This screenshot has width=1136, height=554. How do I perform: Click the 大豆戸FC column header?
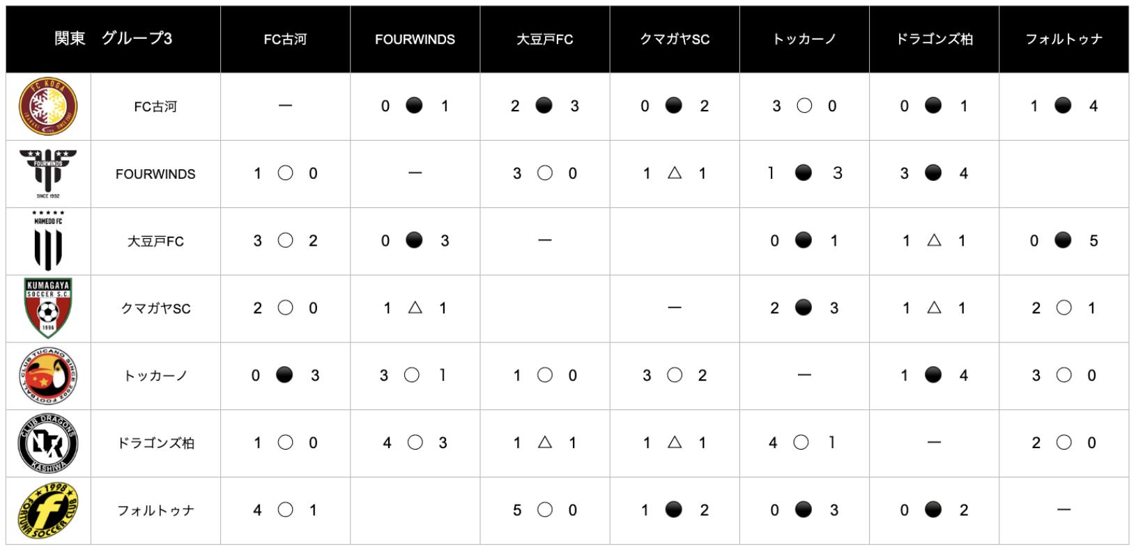pyautogui.click(x=544, y=40)
